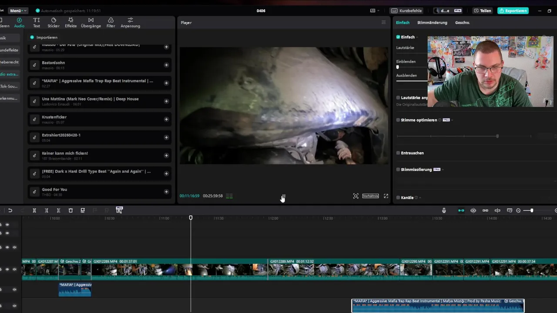Click the marker flag icon with list

(x=83, y=210)
